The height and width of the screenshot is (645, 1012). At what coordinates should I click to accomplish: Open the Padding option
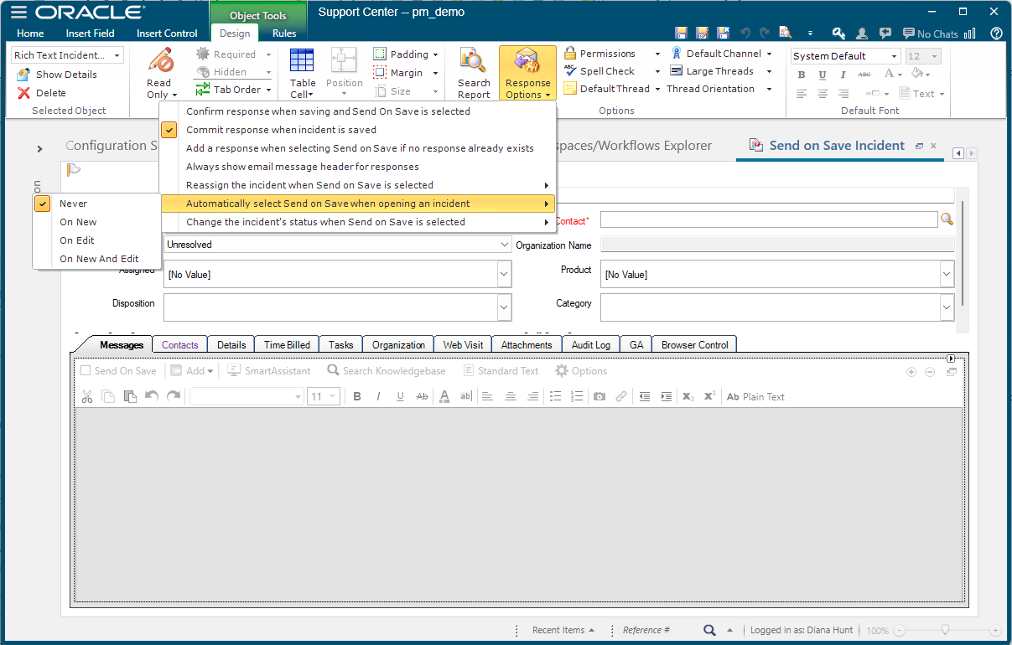tap(406, 54)
